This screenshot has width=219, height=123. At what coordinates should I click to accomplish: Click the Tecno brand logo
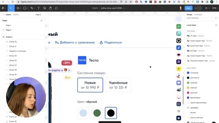pyautogui.click(x=82, y=60)
